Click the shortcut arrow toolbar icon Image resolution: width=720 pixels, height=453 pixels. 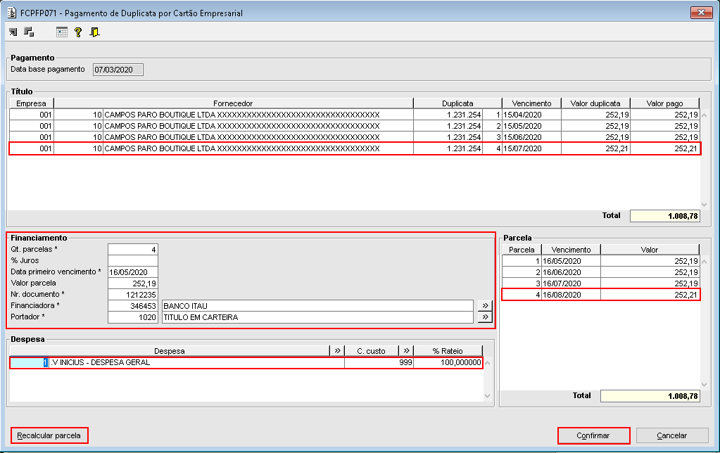click(x=13, y=32)
